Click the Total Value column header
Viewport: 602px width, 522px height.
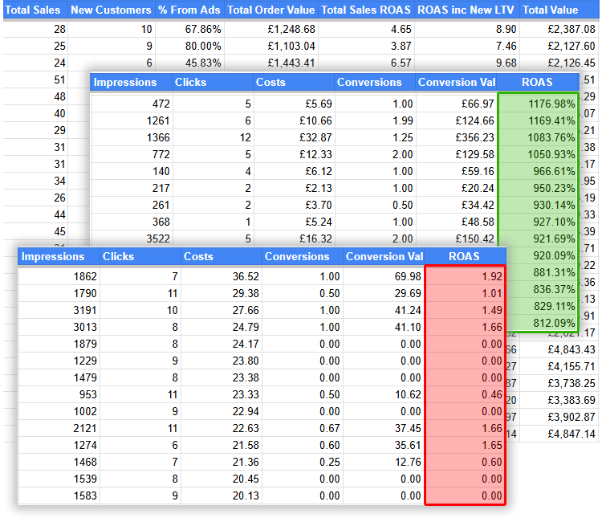pyautogui.click(x=551, y=10)
